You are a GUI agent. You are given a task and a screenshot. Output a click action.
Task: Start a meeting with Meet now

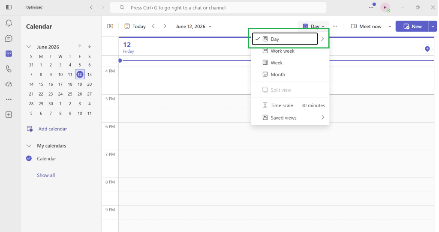click(366, 26)
